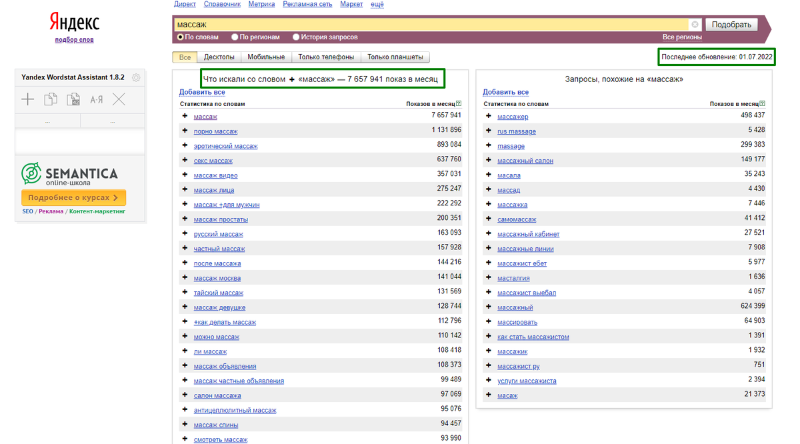Viewport: 800px width, 444px height.
Task: Open 'Рекламная сеть' in the top menu
Action: coord(307,4)
